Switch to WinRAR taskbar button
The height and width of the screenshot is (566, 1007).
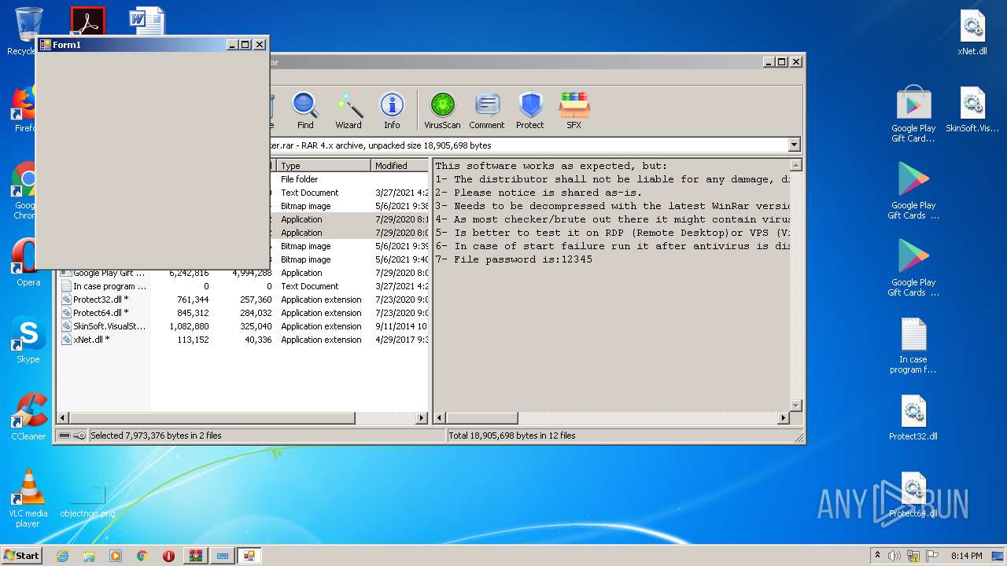tap(196, 556)
